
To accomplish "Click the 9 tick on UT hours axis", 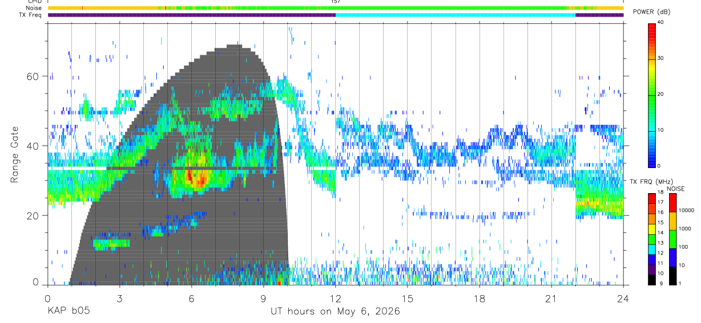I will [264, 298].
